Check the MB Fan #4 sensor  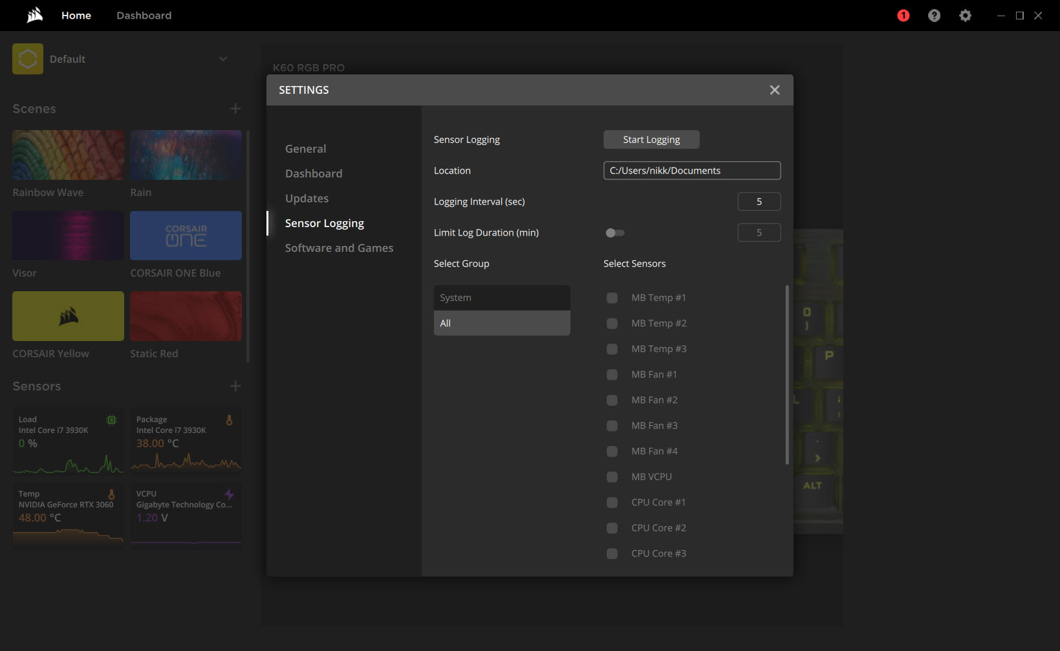pyautogui.click(x=612, y=451)
